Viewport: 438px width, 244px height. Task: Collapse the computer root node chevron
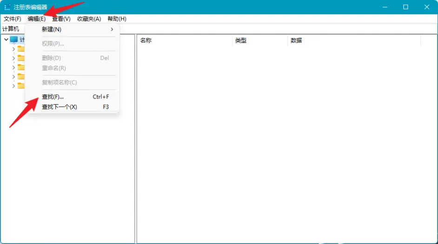6,40
